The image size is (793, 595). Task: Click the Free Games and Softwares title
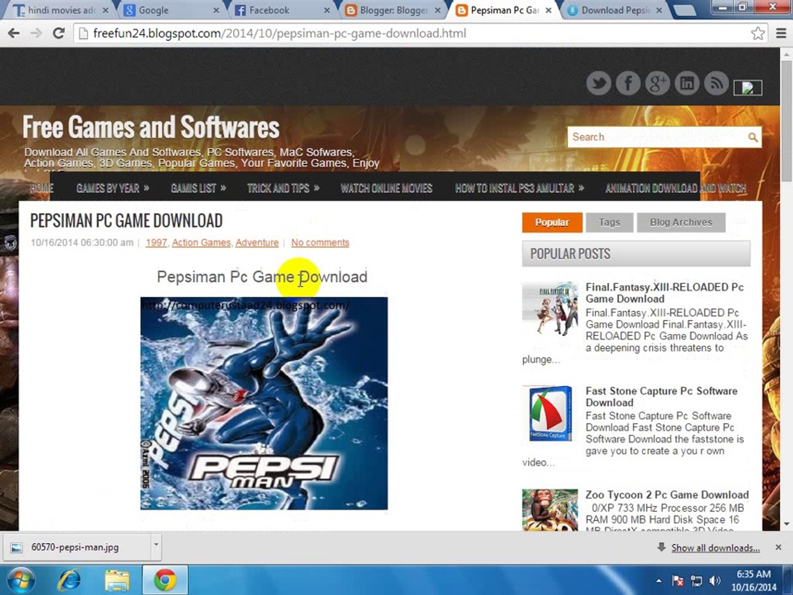click(151, 127)
